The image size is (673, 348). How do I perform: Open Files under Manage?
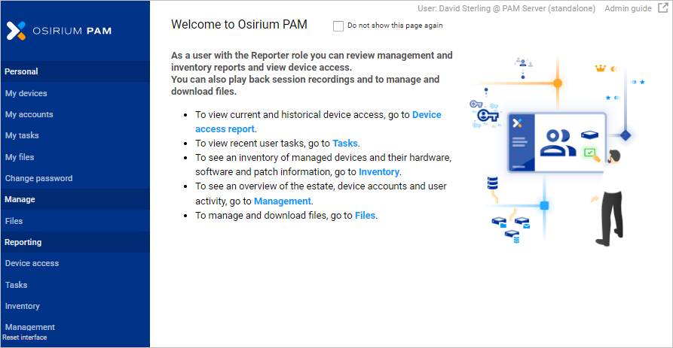tap(14, 221)
